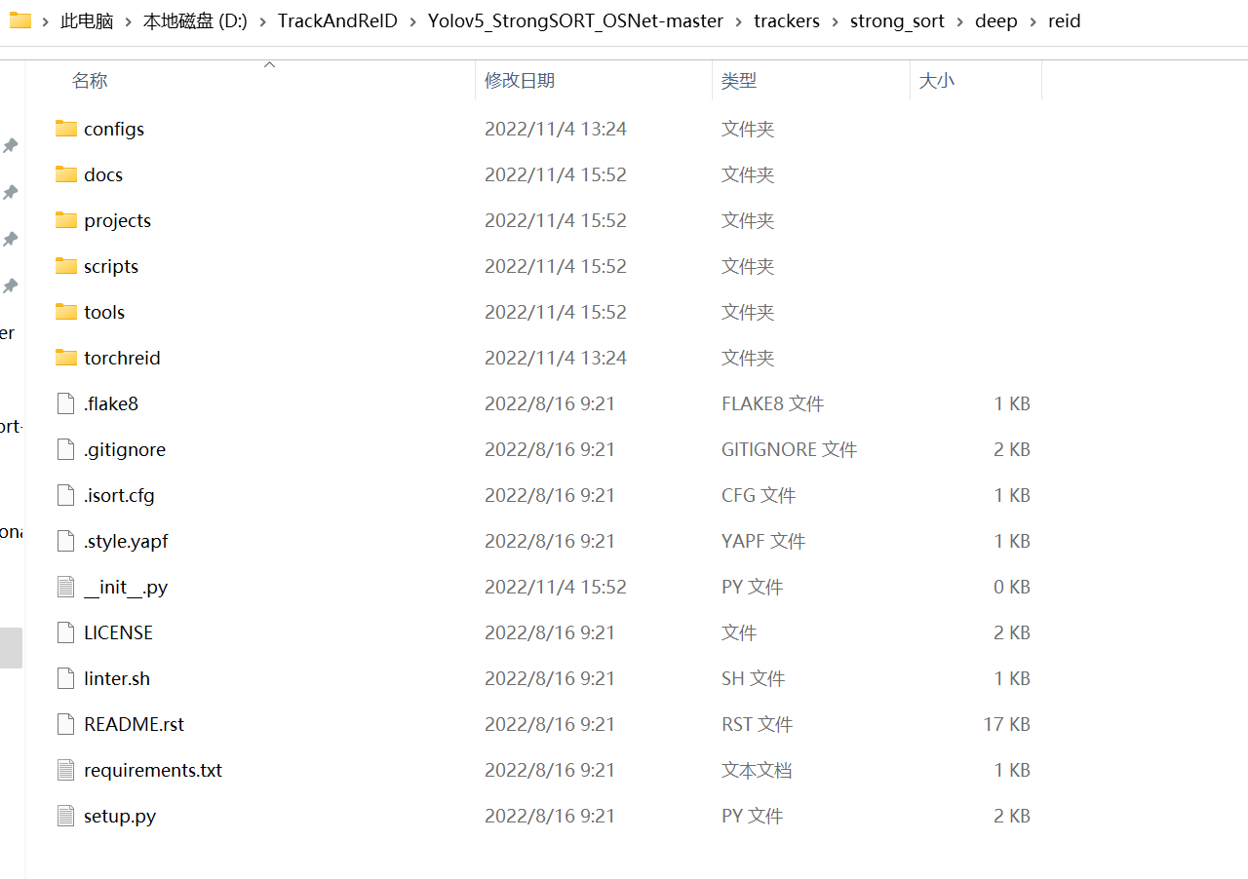Viewport: 1248px width, 879px height.
Task: Select the .flake8 file name
Action: pyautogui.click(x=111, y=403)
